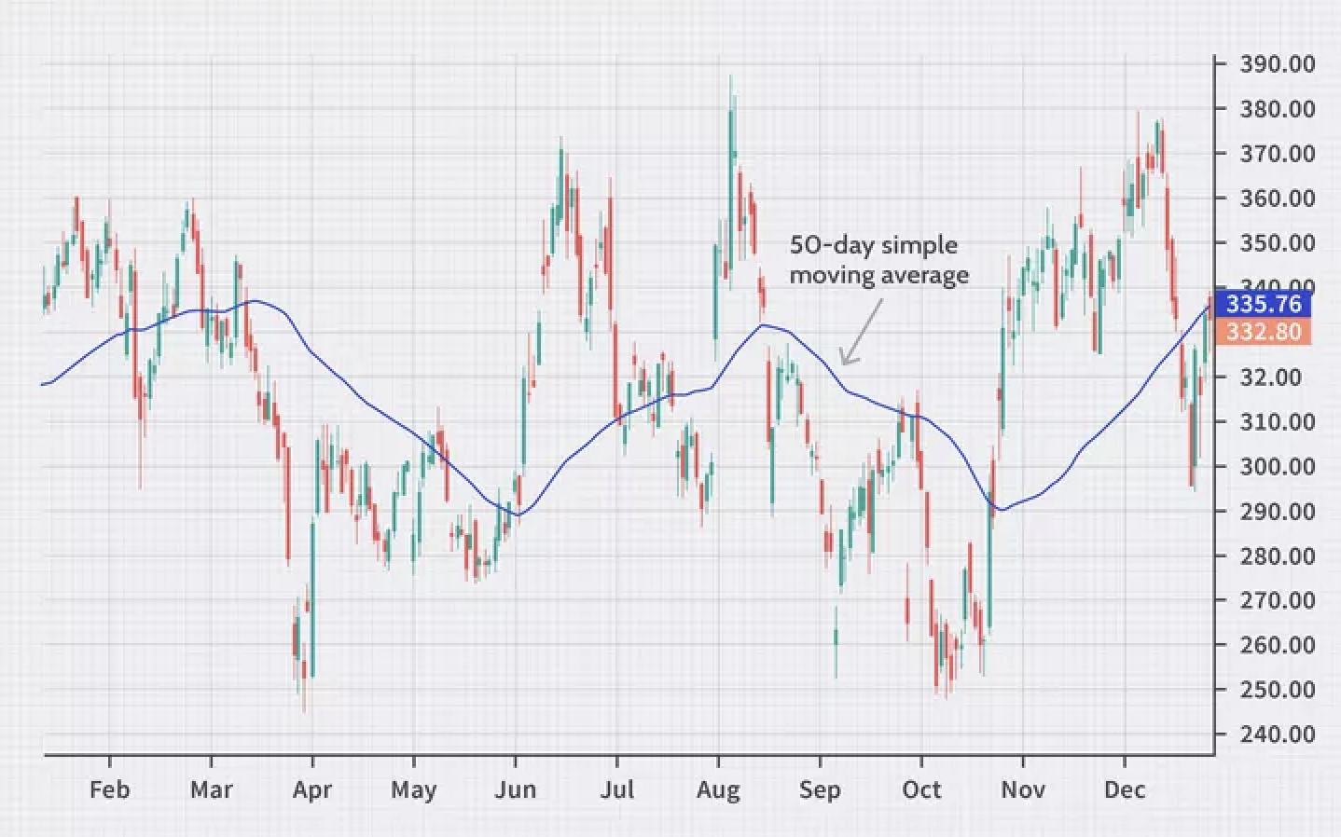Click the 240.00 price axis label
Viewport: 1341px width, 837px height.
click(1277, 734)
